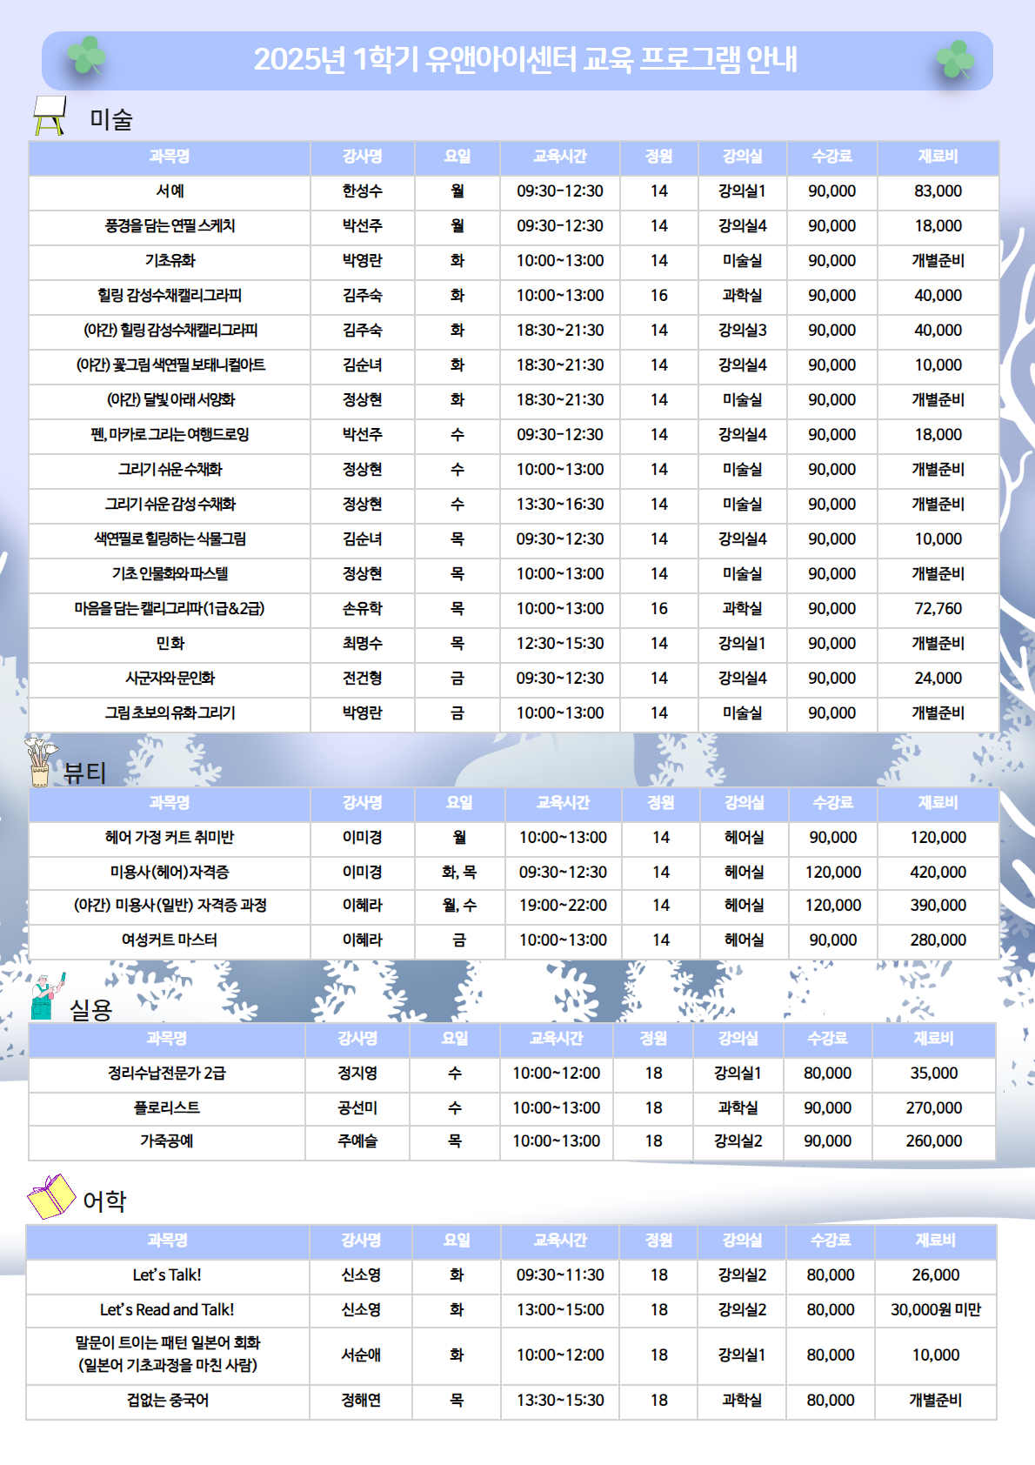Viewport: 1035px width, 1465px height.
Task: Select the 여성커트 마스터 course name
Action: [x=170, y=940]
